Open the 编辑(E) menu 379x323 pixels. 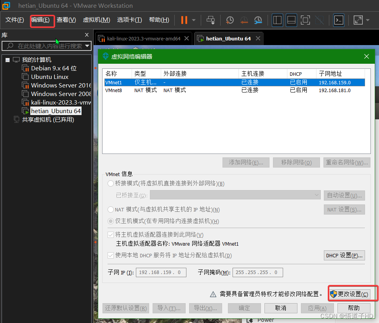[40, 19]
